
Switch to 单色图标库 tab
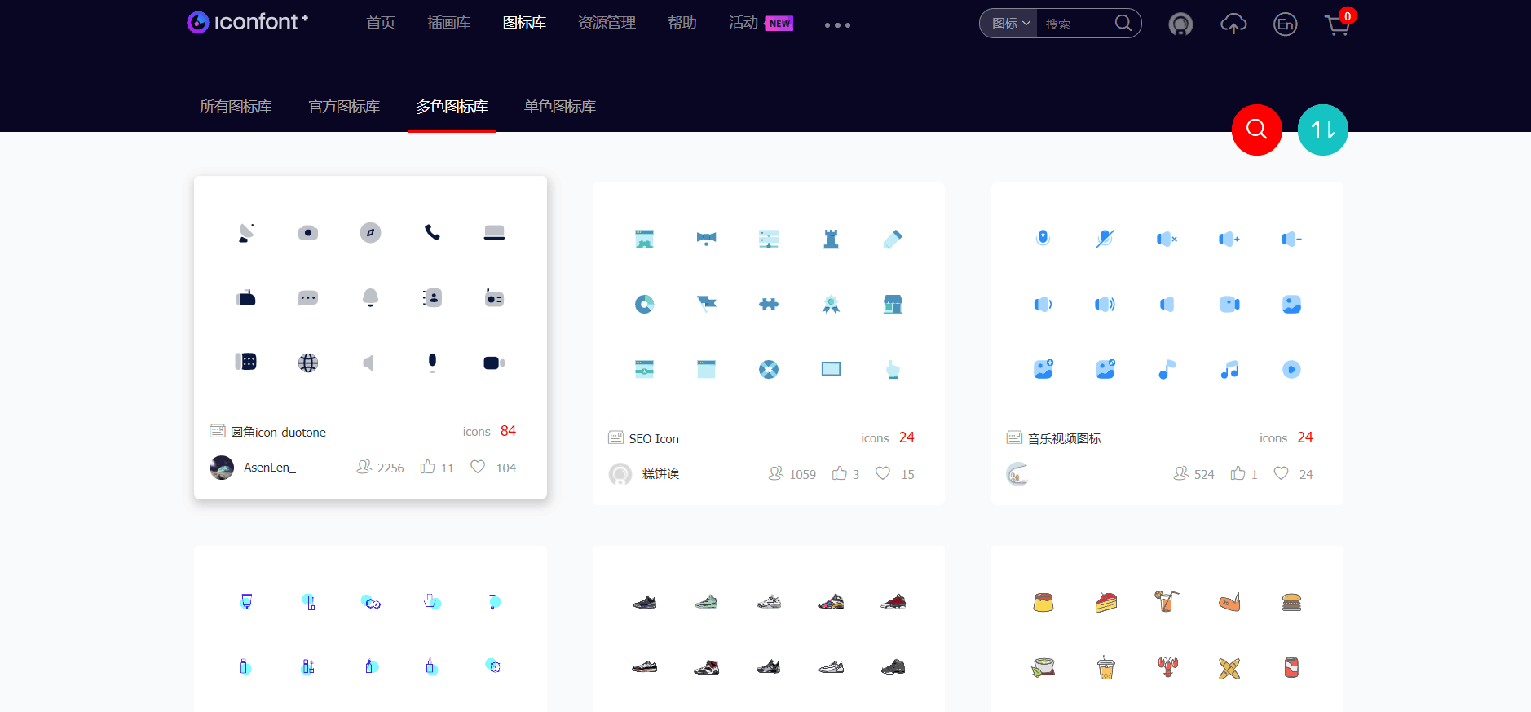click(x=560, y=107)
